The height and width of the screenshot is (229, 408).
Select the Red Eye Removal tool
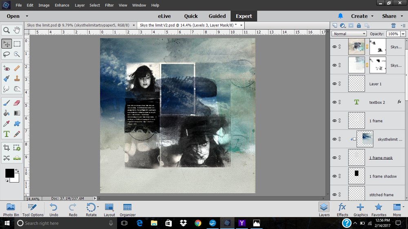7,68
